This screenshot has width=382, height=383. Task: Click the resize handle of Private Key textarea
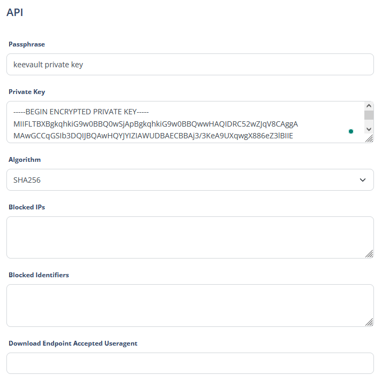click(x=369, y=138)
